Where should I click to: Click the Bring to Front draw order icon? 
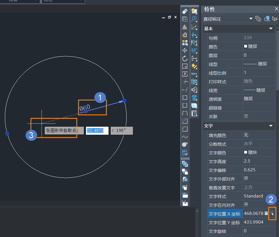[185, 164]
